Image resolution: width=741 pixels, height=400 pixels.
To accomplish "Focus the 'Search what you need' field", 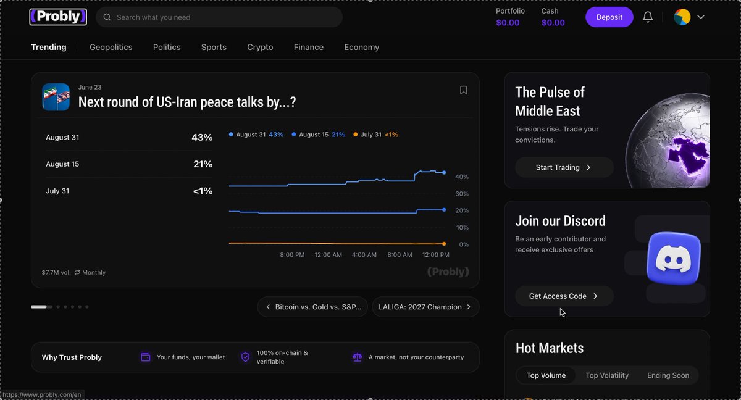I will [x=219, y=17].
